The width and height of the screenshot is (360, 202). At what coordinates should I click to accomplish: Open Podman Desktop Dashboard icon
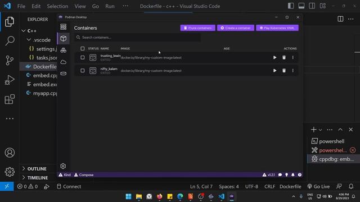[64, 27]
